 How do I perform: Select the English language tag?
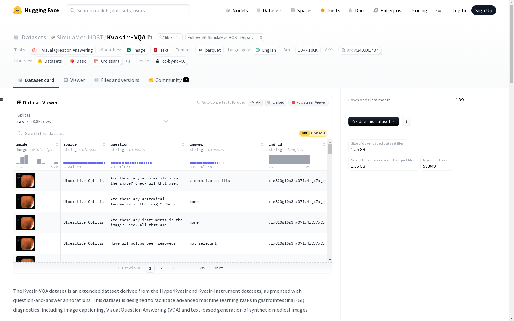pyautogui.click(x=266, y=50)
